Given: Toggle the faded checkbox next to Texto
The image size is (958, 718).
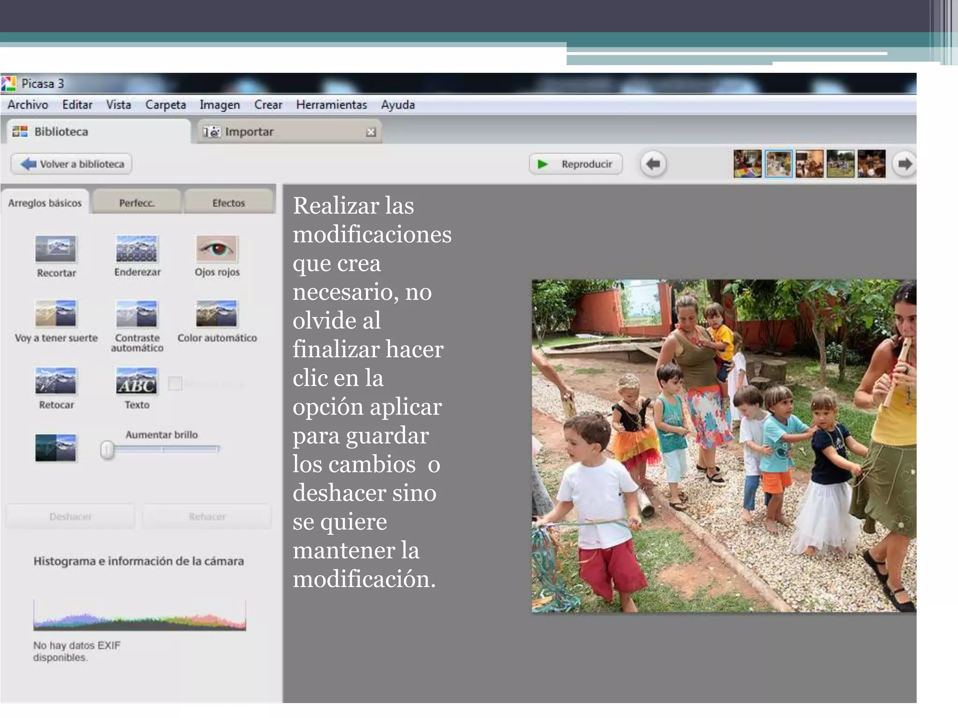Looking at the screenshot, I should click(x=175, y=383).
